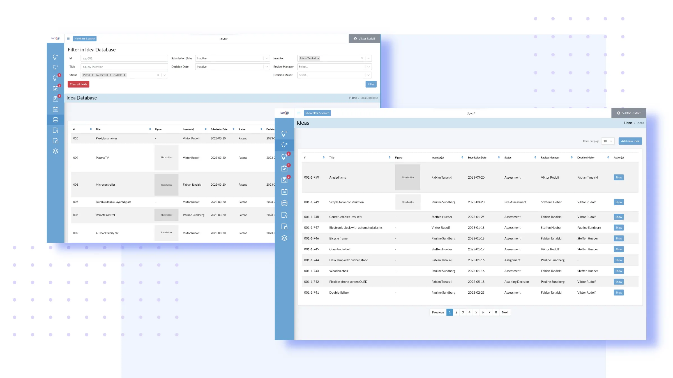
Task: Open the Review Manager select dropdown
Action: pos(334,67)
